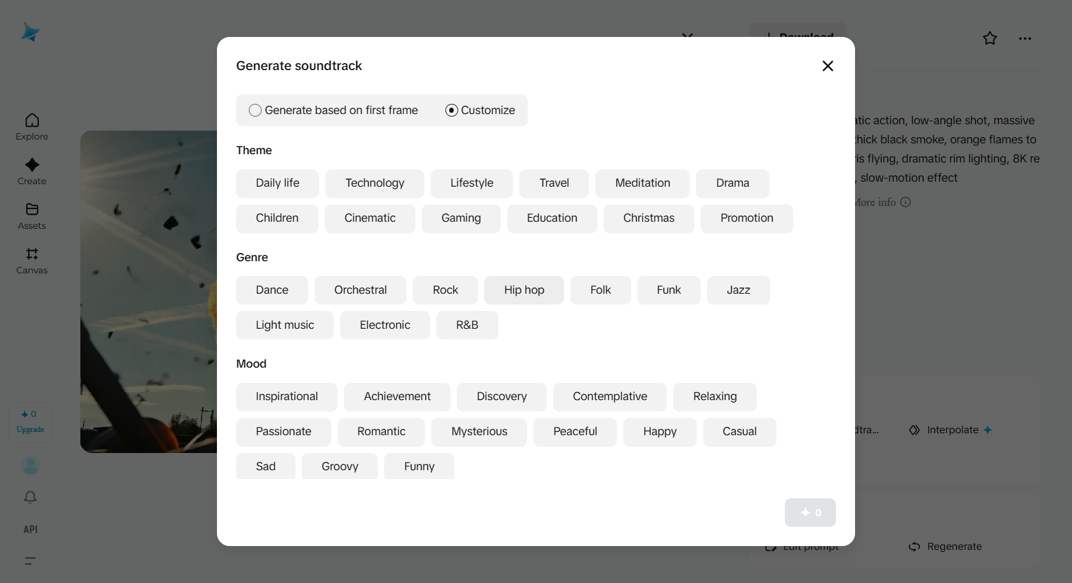Select Generate based on first frame
Image resolution: width=1072 pixels, height=583 pixels.
[x=255, y=110]
